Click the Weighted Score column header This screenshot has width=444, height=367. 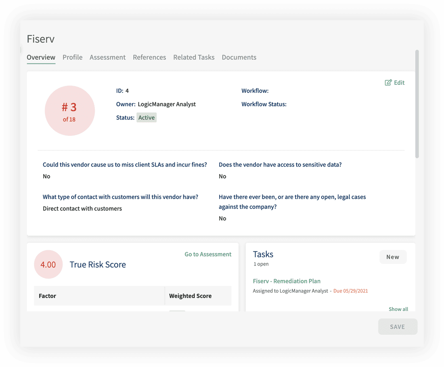[x=190, y=295]
